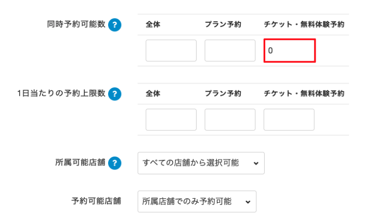Open help icon next to 1日当たりの予約上限数
Viewport: 389px width, 220px height.
click(x=114, y=94)
